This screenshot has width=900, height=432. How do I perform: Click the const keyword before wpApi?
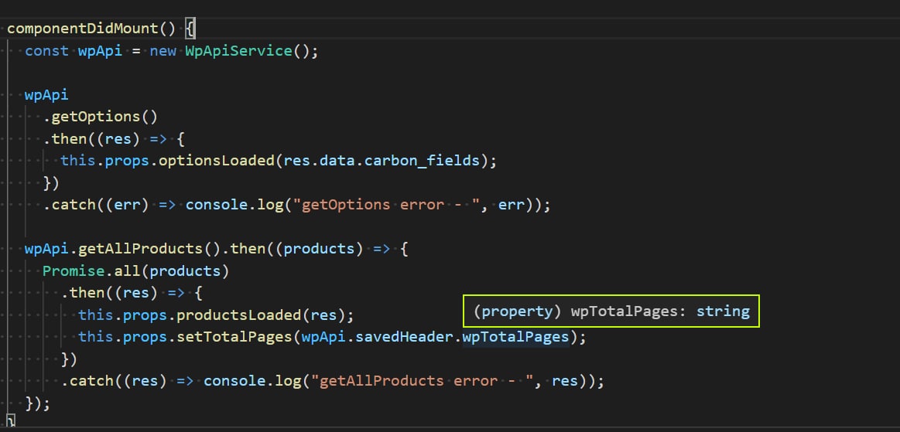(x=46, y=51)
